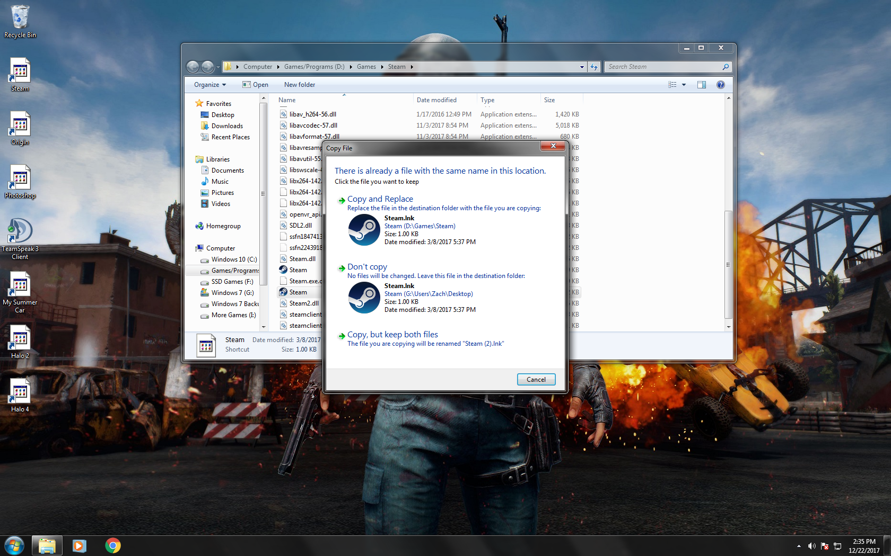Click the volume speaker tray icon
The height and width of the screenshot is (556, 891).
[x=811, y=546]
